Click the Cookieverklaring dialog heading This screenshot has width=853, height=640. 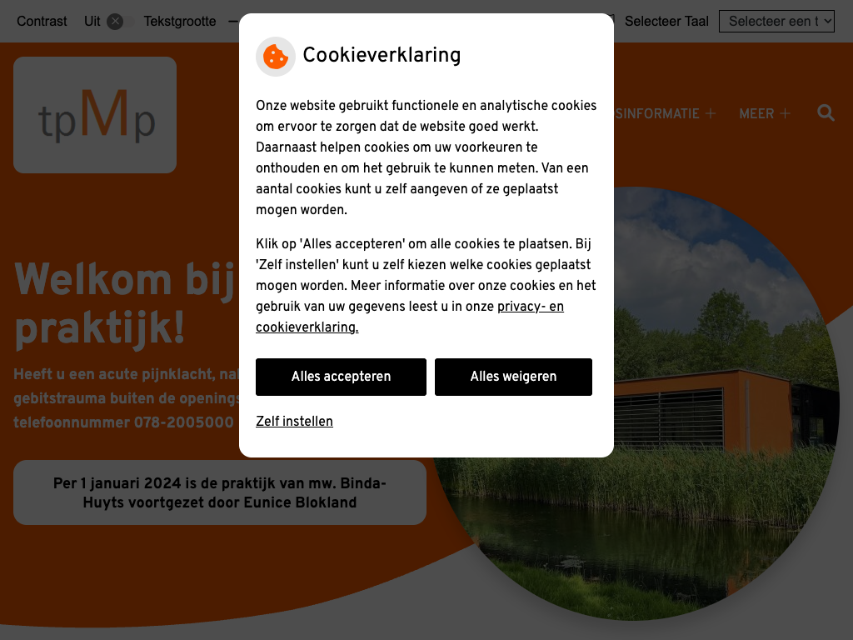point(382,55)
